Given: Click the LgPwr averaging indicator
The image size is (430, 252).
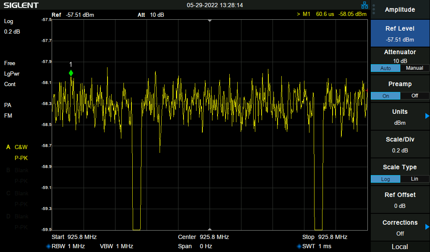Looking at the screenshot, I should tap(12, 74).
